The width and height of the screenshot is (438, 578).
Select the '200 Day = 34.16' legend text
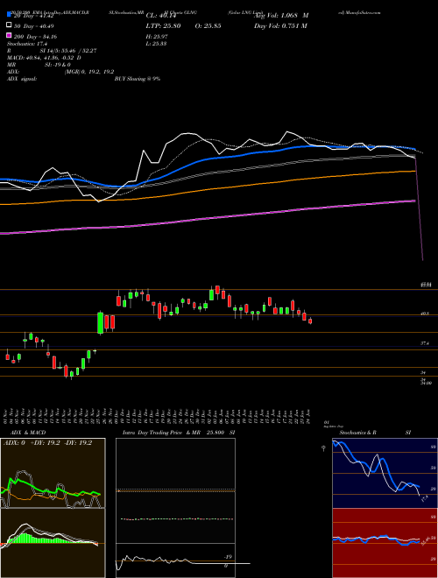click(x=36, y=37)
